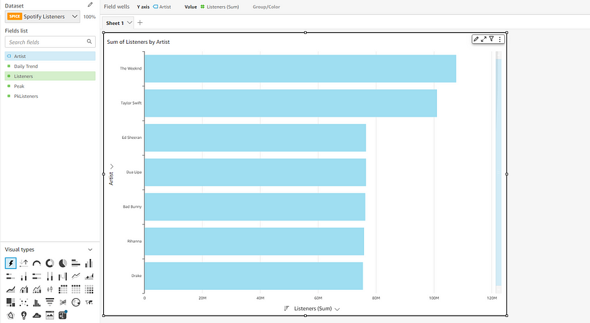Image resolution: width=590 pixels, height=323 pixels.
Task: Select the word cloud visual type
Action: click(x=36, y=315)
